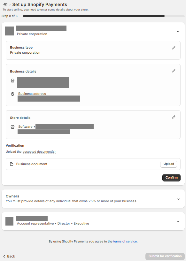186x261 pixels.
Task: Expand the Account representative section
Action: coord(178,221)
